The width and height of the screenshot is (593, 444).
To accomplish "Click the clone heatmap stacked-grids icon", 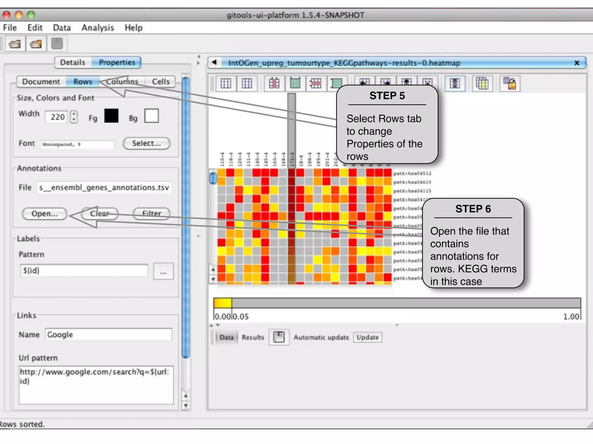I will point(482,84).
